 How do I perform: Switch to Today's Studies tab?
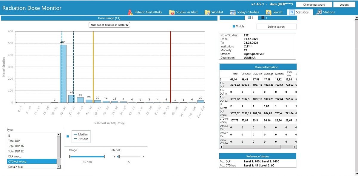(x=245, y=12)
